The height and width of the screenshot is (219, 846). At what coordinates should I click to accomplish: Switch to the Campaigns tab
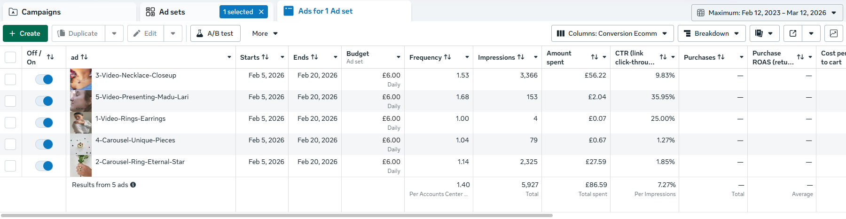(41, 12)
